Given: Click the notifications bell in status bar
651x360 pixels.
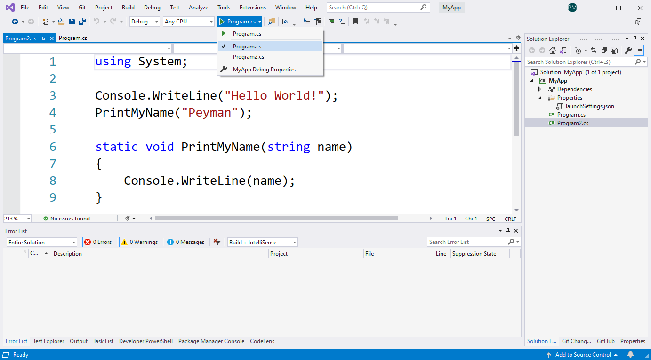Looking at the screenshot, I should pyautogui.click(x=631, y=355).
